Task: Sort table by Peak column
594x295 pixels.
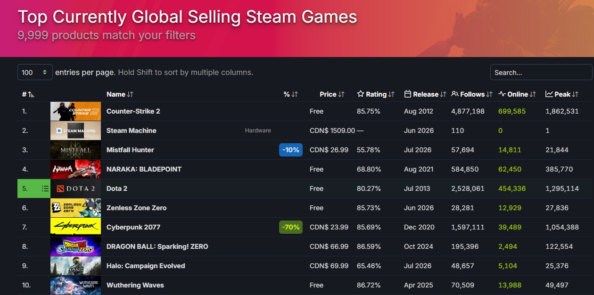Action: point(562,94)
